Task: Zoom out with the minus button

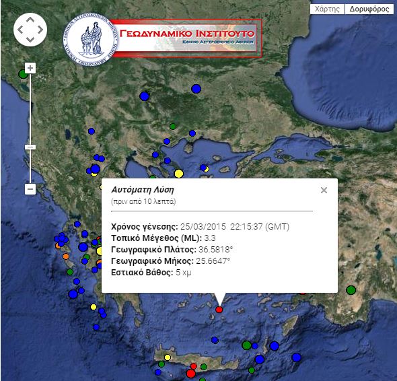Action: pos(30,189)
